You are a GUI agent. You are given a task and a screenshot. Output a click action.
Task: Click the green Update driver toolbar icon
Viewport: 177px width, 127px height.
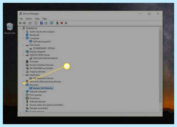click(x=58, y=23)
